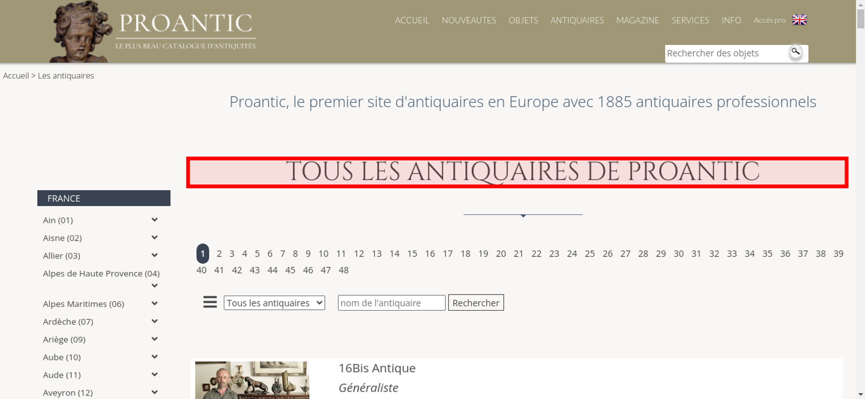Go to page 33 of results
Viewport: 865px width, 399px height.
pos(732,254)
